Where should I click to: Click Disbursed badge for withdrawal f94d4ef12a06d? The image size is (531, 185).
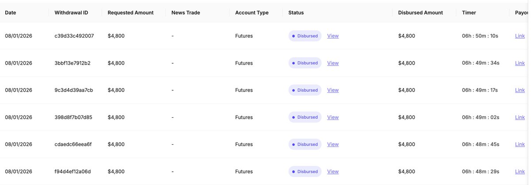pyautogui.click(x=305, y=172)
